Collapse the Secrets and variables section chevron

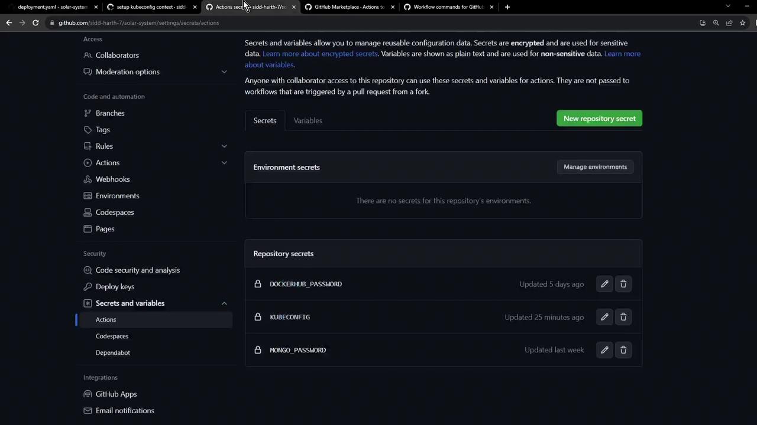(x=224, y=303)
